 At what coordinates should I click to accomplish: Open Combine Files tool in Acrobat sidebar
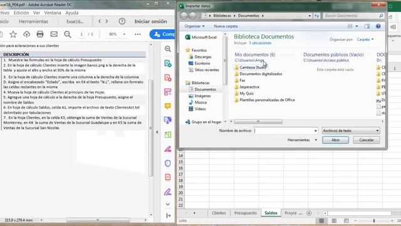[x=168, y=120]
